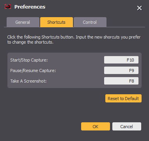Click the Preferences title text
This screenshot has height=141, width=149.
[x=30, y=7]
